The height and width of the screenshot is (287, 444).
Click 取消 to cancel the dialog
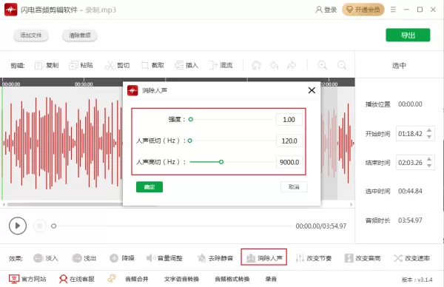(294, 187)
